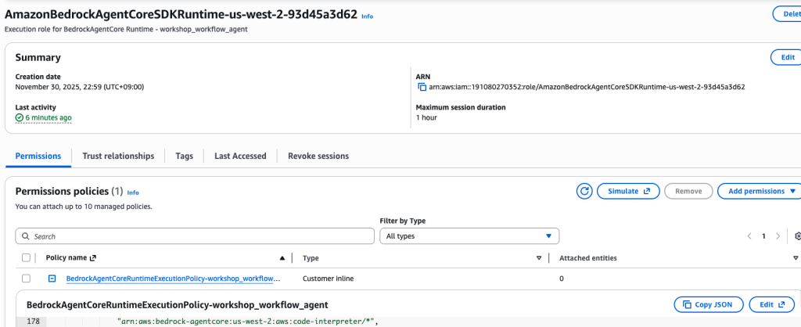Viewport: 801px width, 327px height.
Task: Select all policies header checkbox
Action: 26,258
